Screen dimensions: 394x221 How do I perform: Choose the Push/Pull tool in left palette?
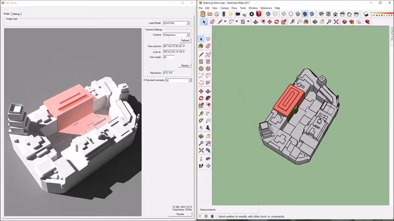(208, 91)
